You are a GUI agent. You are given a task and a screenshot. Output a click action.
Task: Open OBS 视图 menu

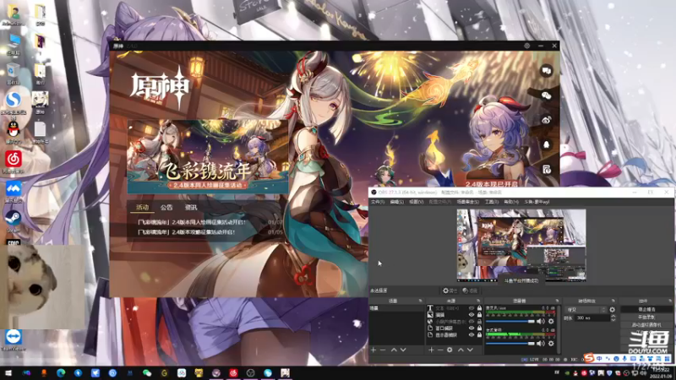pyautogui.click(x=416, y=202)
